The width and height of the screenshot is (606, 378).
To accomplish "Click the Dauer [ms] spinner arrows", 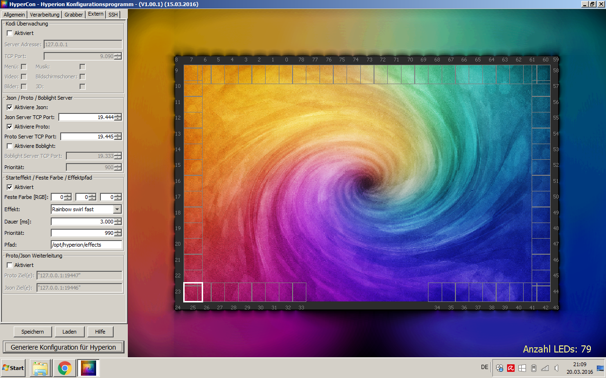I will (x=118, y=222).
